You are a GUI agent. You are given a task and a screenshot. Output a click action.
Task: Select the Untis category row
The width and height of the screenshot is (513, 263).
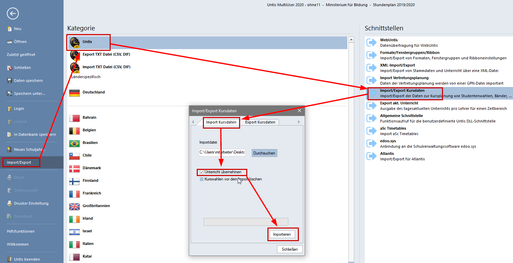click(x=208, y=43)
